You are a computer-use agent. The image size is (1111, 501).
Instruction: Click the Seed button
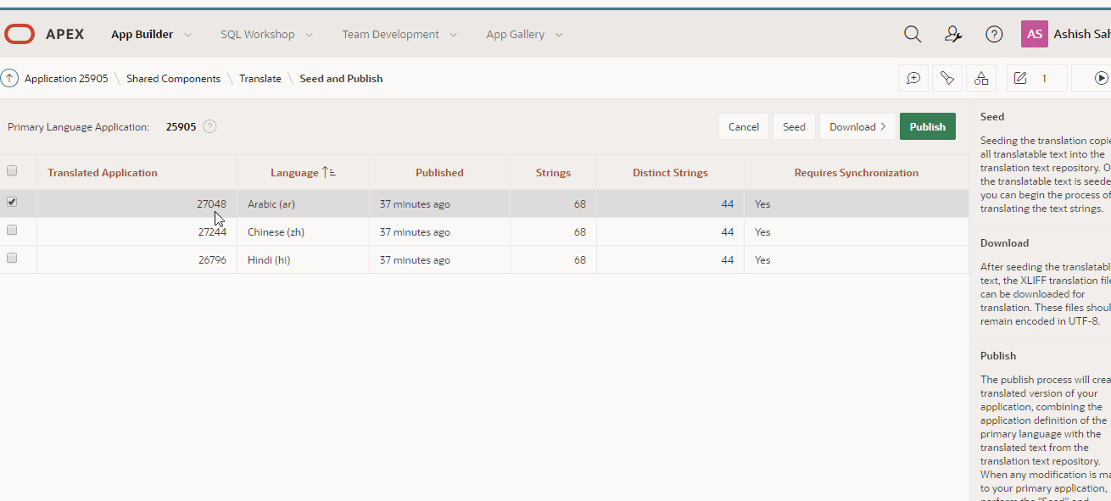(x=794, y=126)
